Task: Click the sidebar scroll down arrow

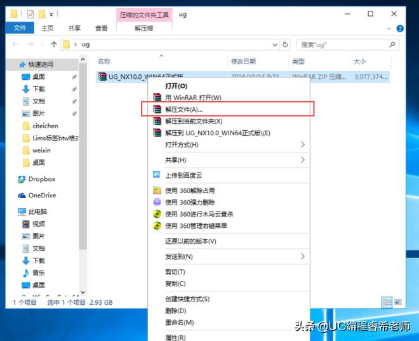Action: (x=83, y=292)
